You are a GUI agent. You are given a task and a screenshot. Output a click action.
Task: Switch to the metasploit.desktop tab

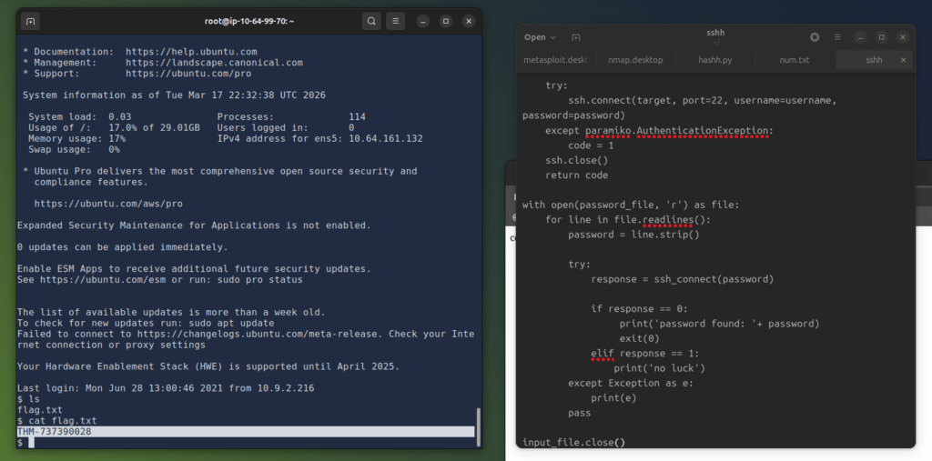(x=555, y=60)
